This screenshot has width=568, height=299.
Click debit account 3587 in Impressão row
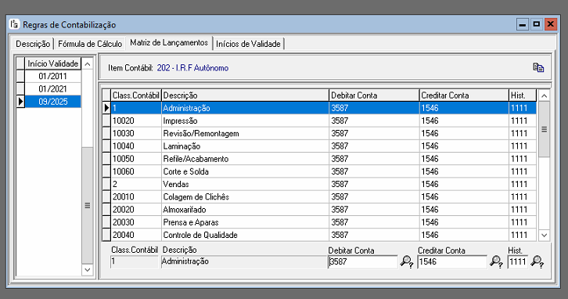click(374, 121)
